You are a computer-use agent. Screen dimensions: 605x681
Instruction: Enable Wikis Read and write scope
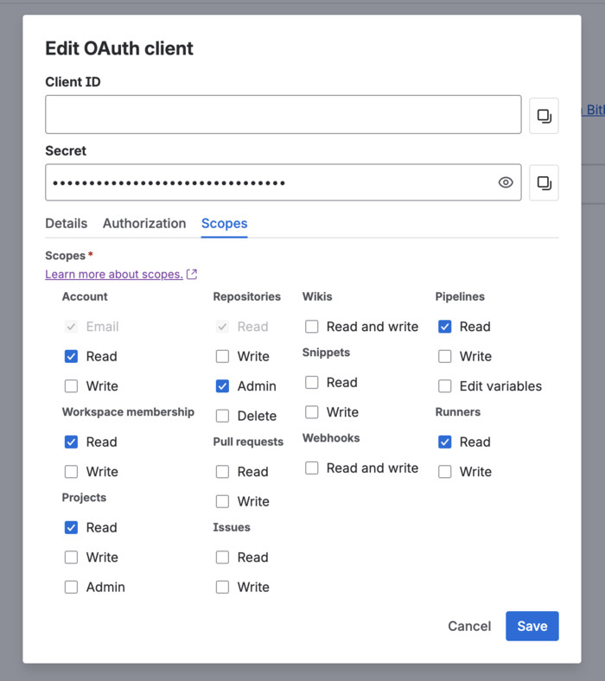(312, 327)
